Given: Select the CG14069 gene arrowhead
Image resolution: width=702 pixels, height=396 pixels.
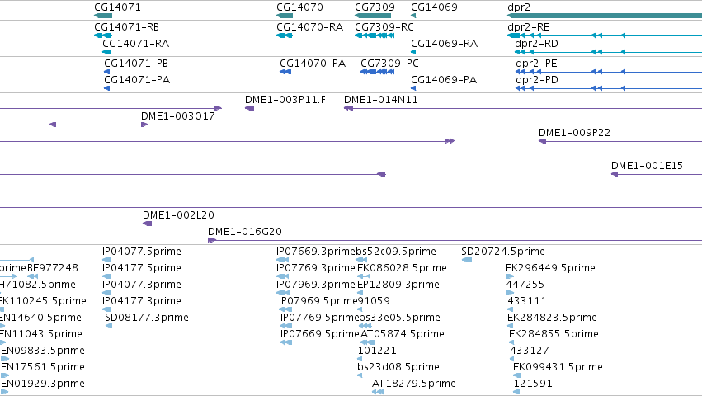Looking at the screenshot, I should coord(413,16).
